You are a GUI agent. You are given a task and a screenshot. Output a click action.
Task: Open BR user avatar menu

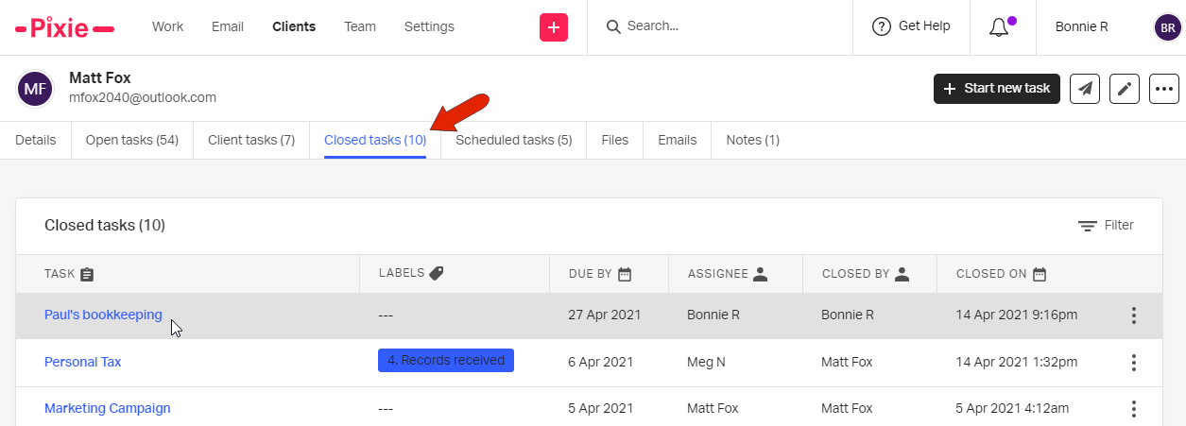tap(1168, 27)
